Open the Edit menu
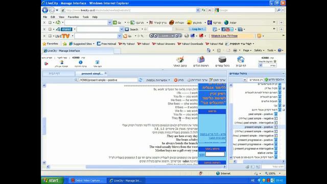Image resolution: width=327 pixels, height=184 pixels. click(x=53, y=17)
